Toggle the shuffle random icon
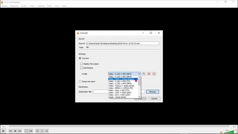The image size is (238, 134). [x=46, y=131]
